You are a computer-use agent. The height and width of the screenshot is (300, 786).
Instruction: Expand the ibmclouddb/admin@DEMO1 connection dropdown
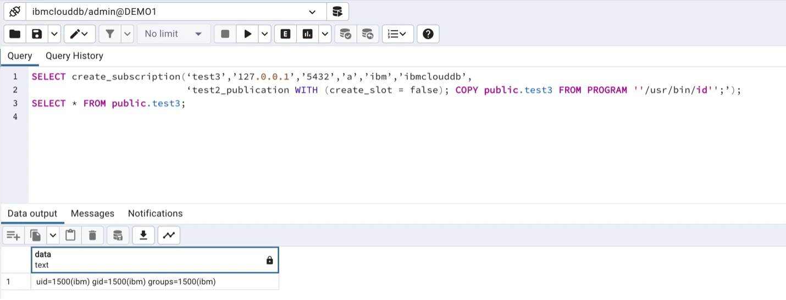tap(312, 12)
